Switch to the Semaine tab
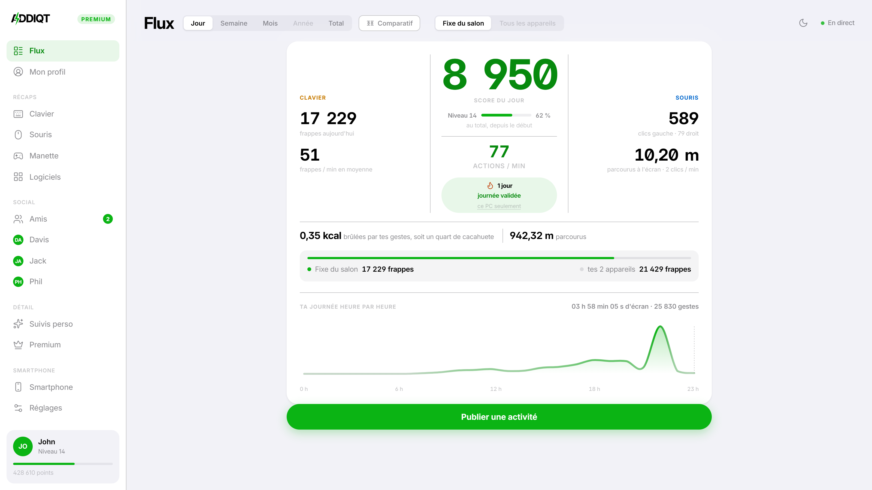Screen dimensions: 872x490 234,23
